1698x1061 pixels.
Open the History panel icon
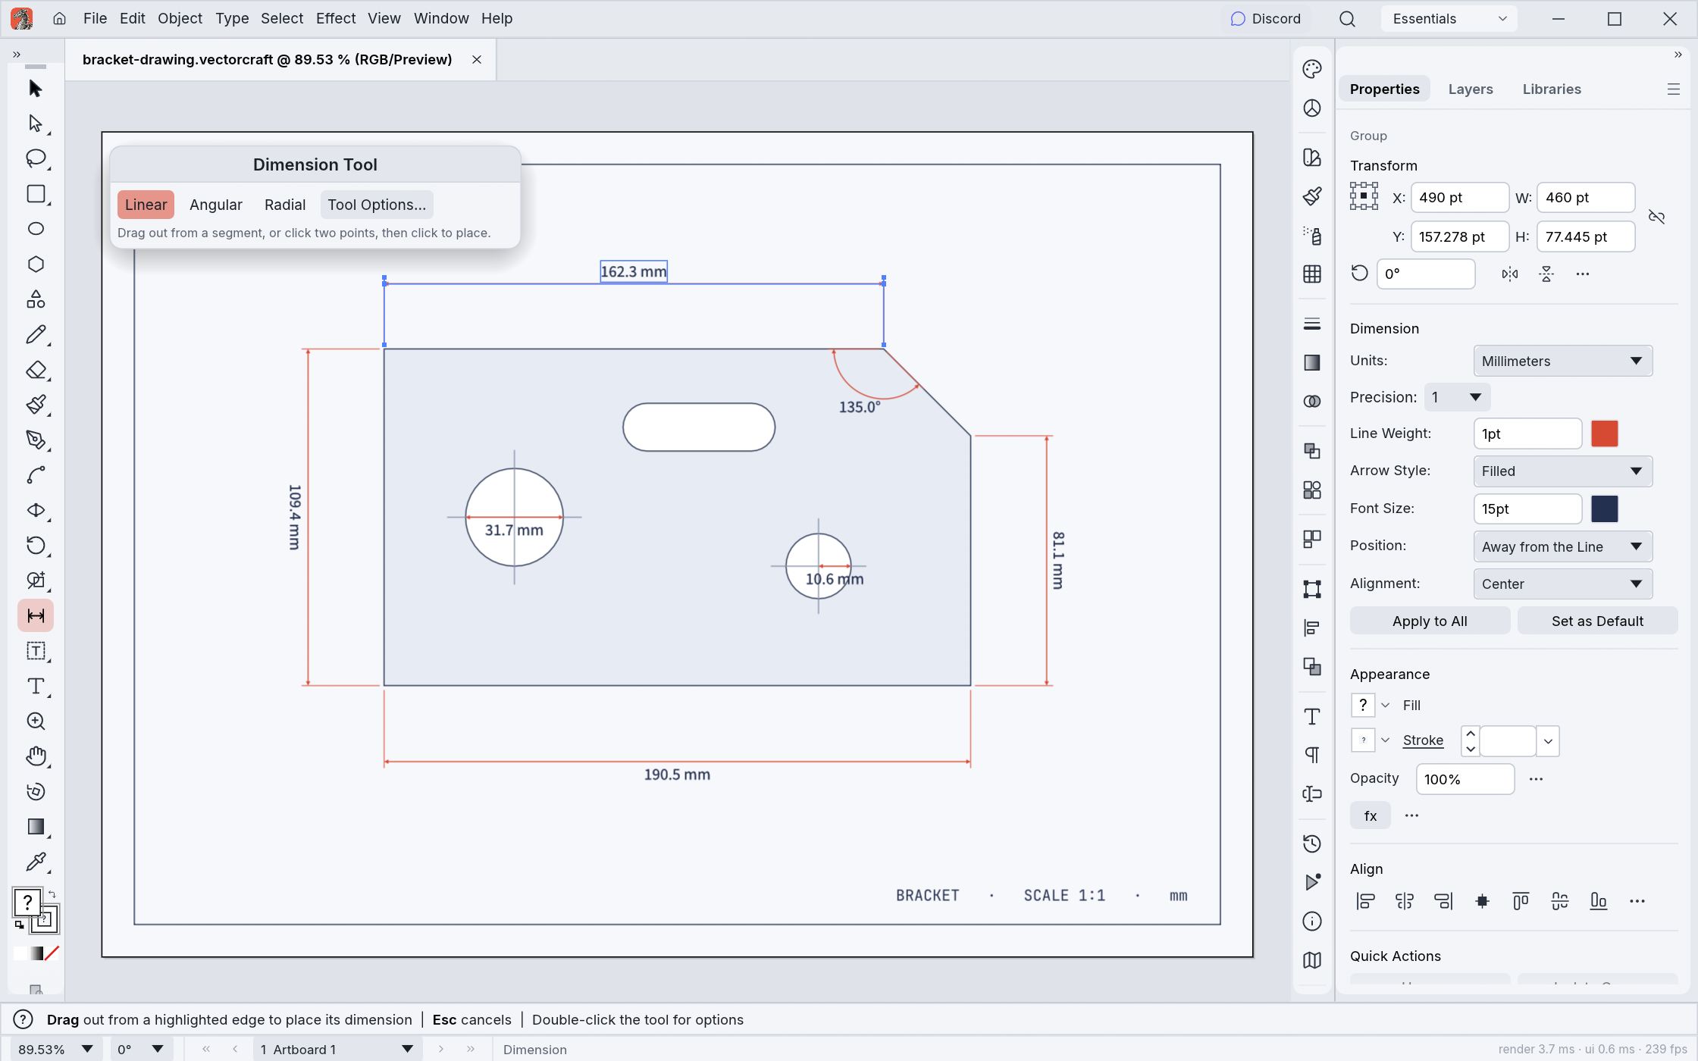point(1312,843)
